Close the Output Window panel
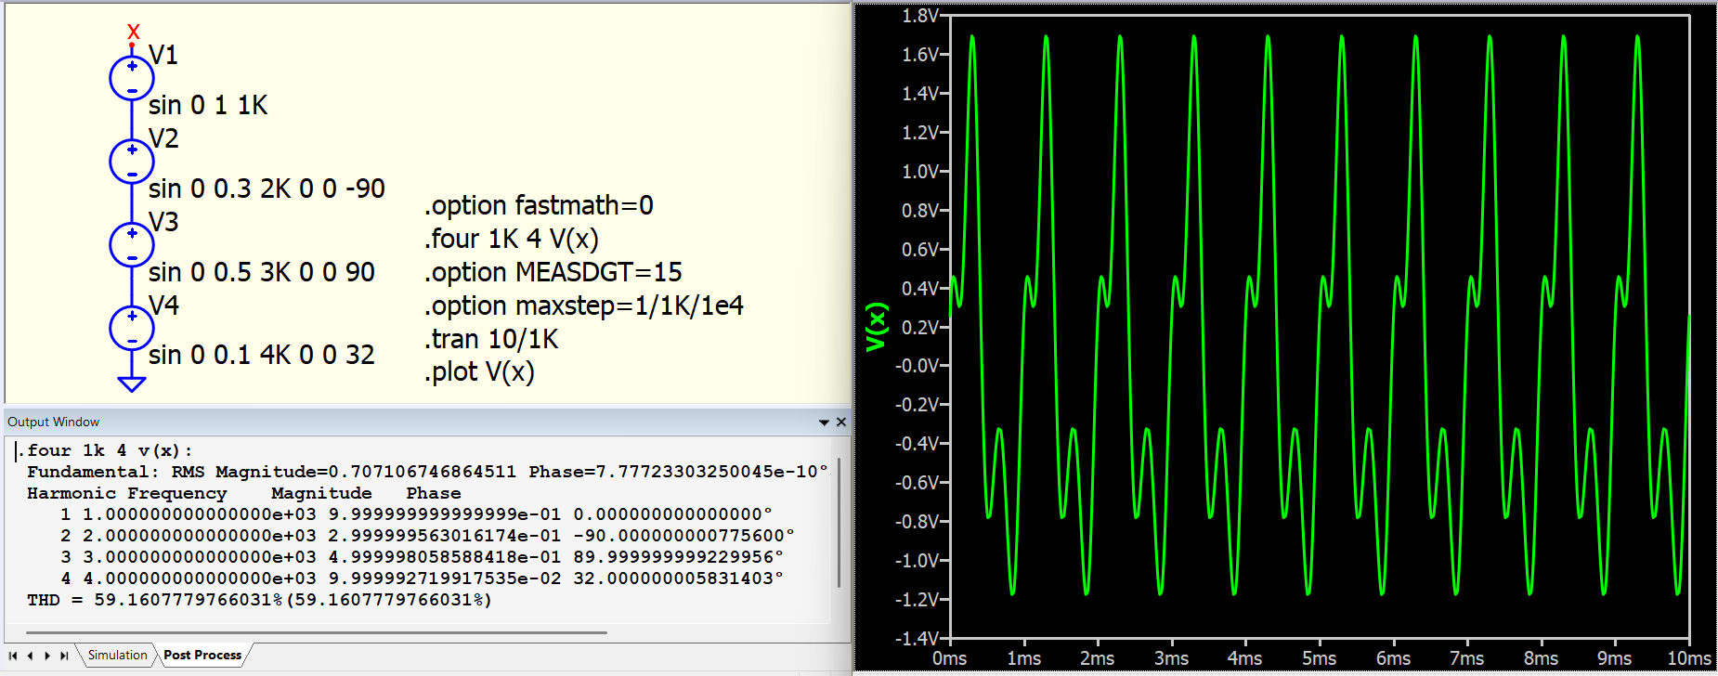The image size is (1718, 676). [841, 422]
